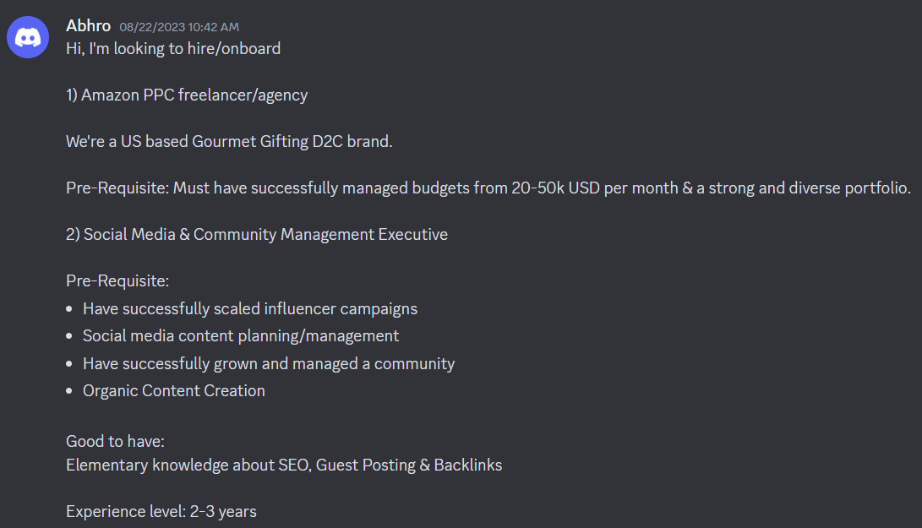This screenshot has width=922, height=528.
Task: Click the 'Experience level: 2-3 years' line
Action: pos(161,511)
